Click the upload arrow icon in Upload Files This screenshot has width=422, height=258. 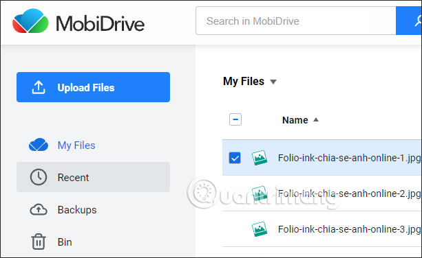39,87
